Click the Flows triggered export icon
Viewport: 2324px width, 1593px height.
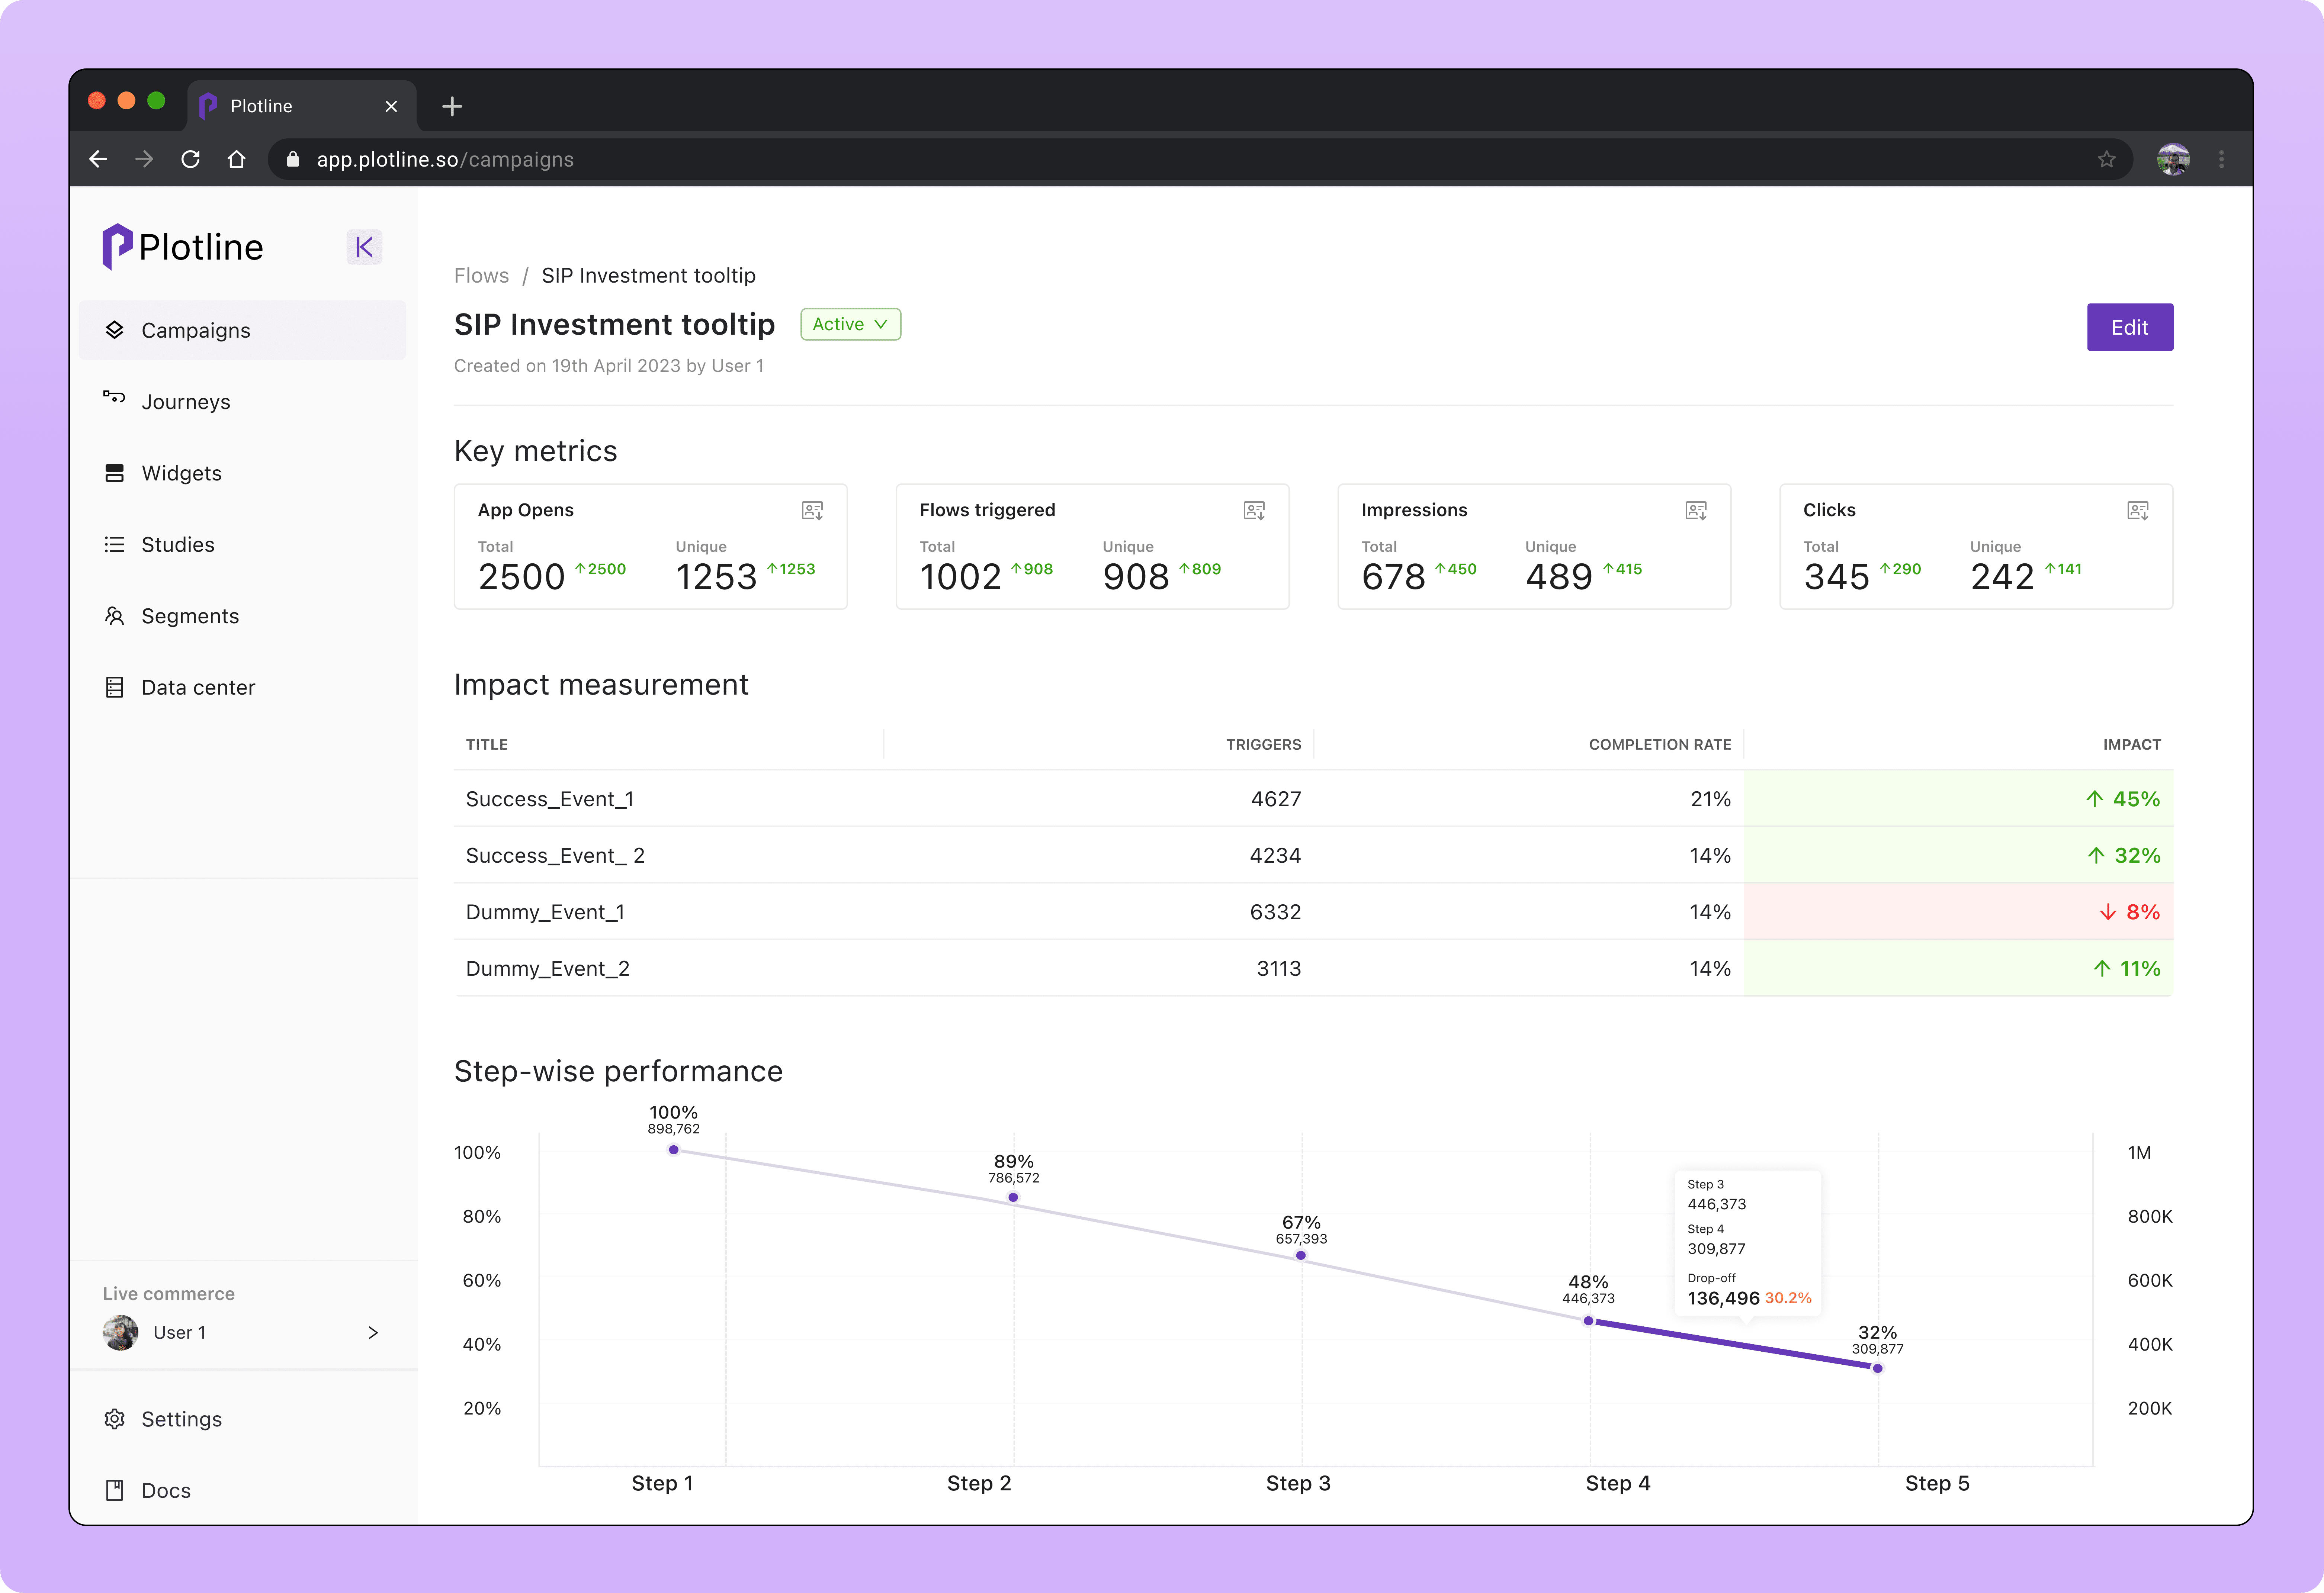point(1254,511)
